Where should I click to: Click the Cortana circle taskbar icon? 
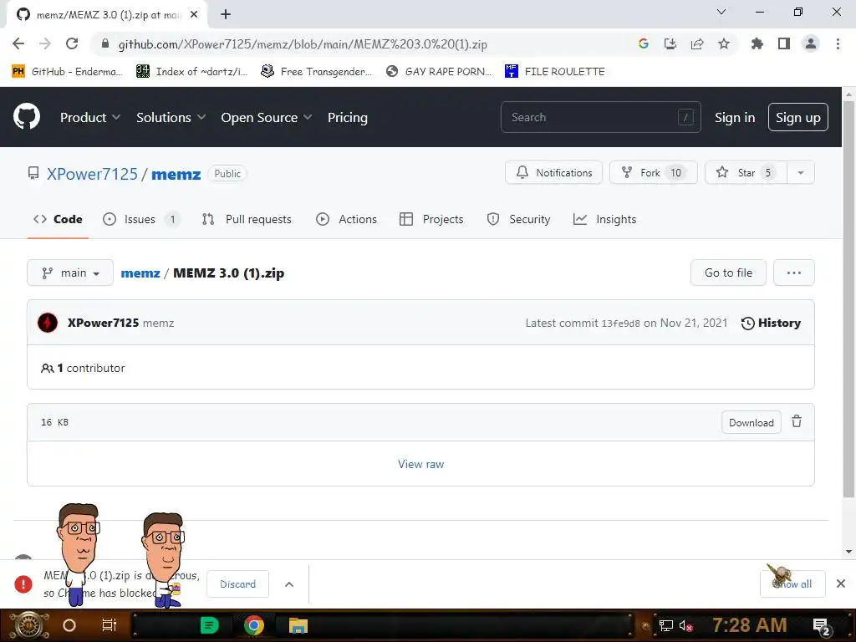click(x=69, y=625)
